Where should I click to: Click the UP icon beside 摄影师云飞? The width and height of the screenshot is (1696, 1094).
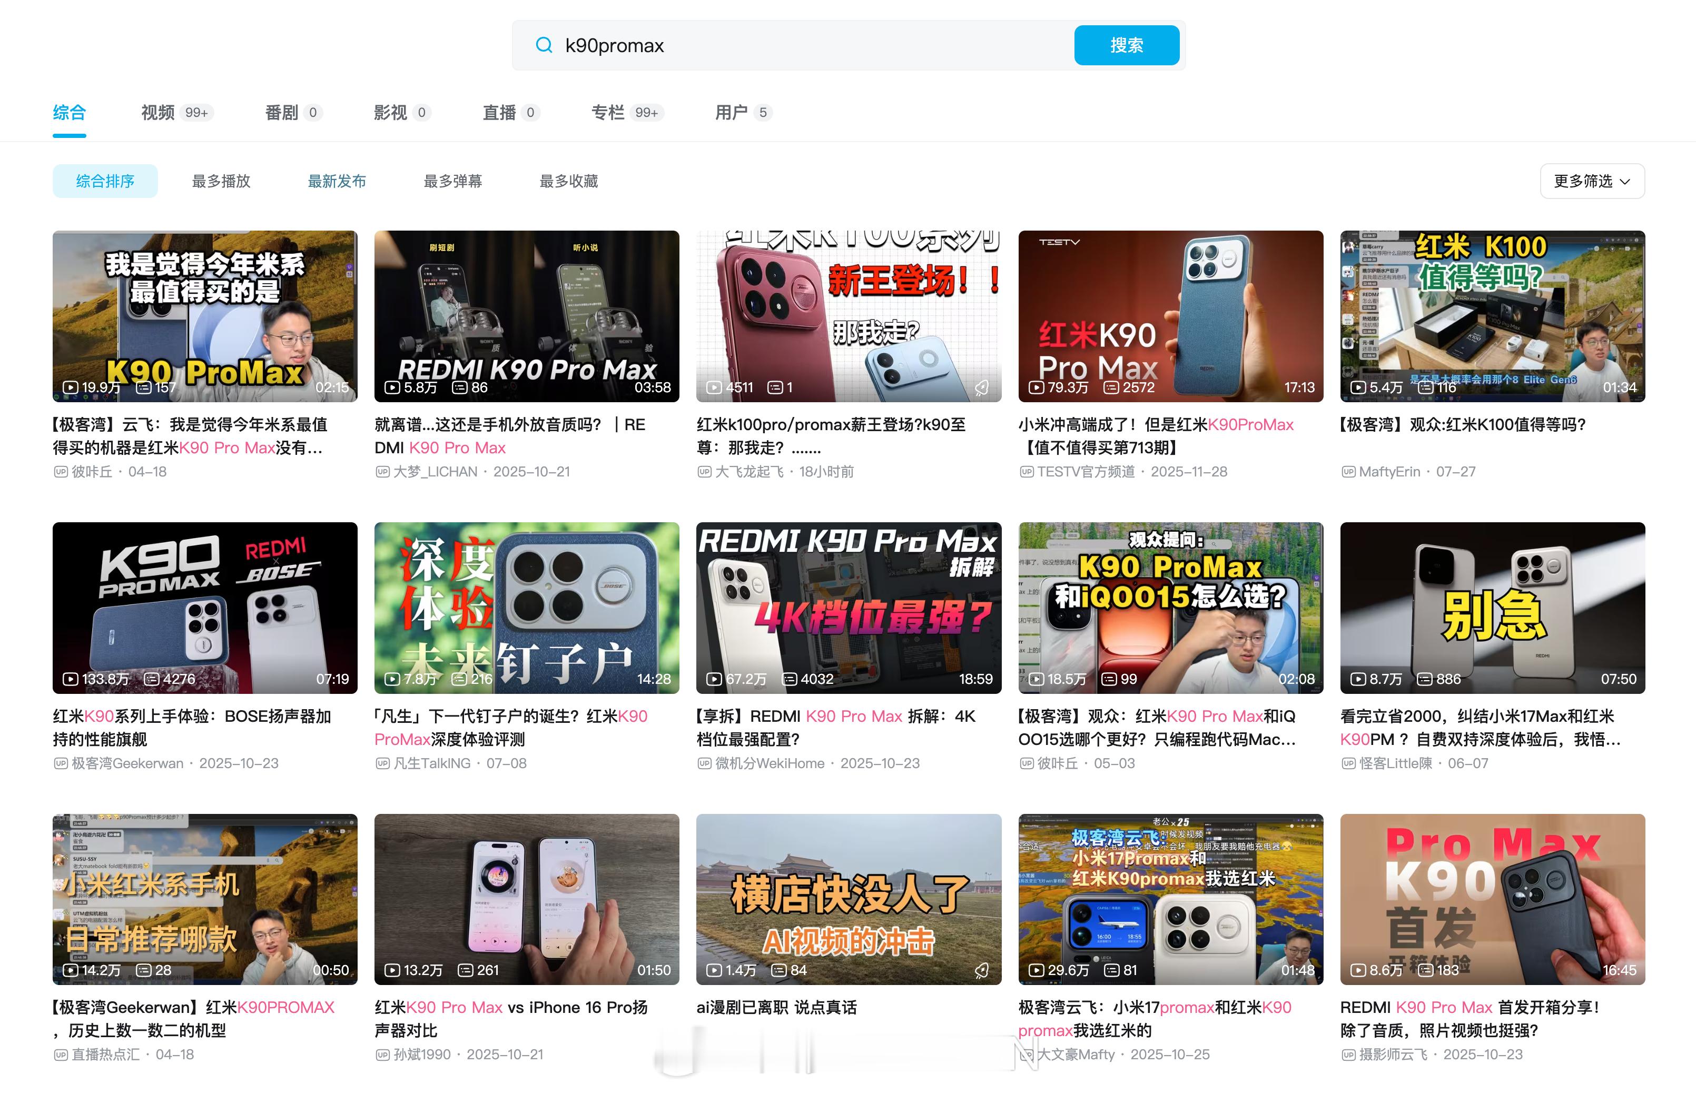click(x=1348, y=1055)
